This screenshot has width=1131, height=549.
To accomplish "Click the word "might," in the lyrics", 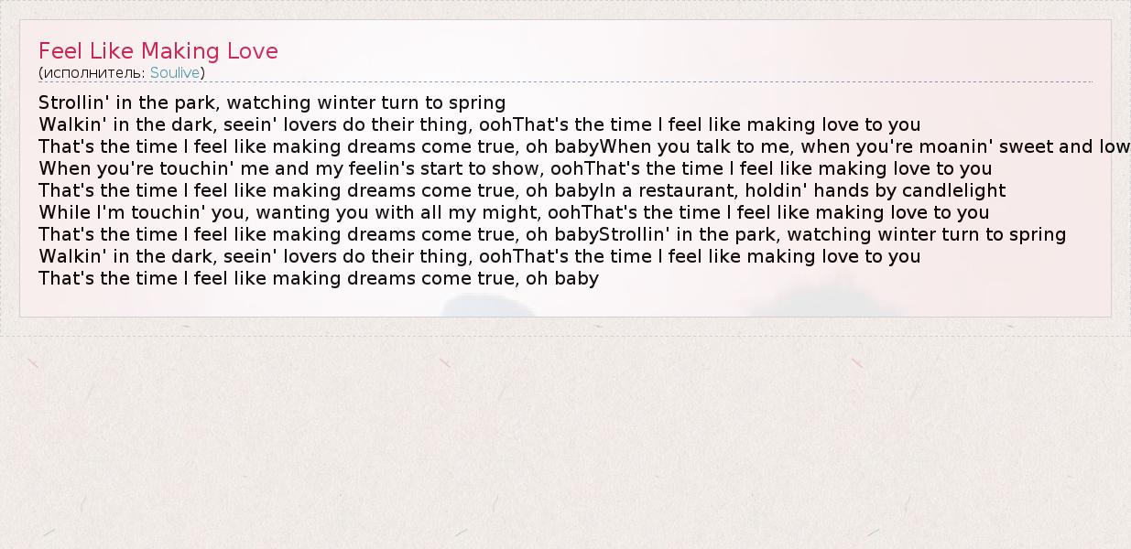I will [x=514, y=212].
